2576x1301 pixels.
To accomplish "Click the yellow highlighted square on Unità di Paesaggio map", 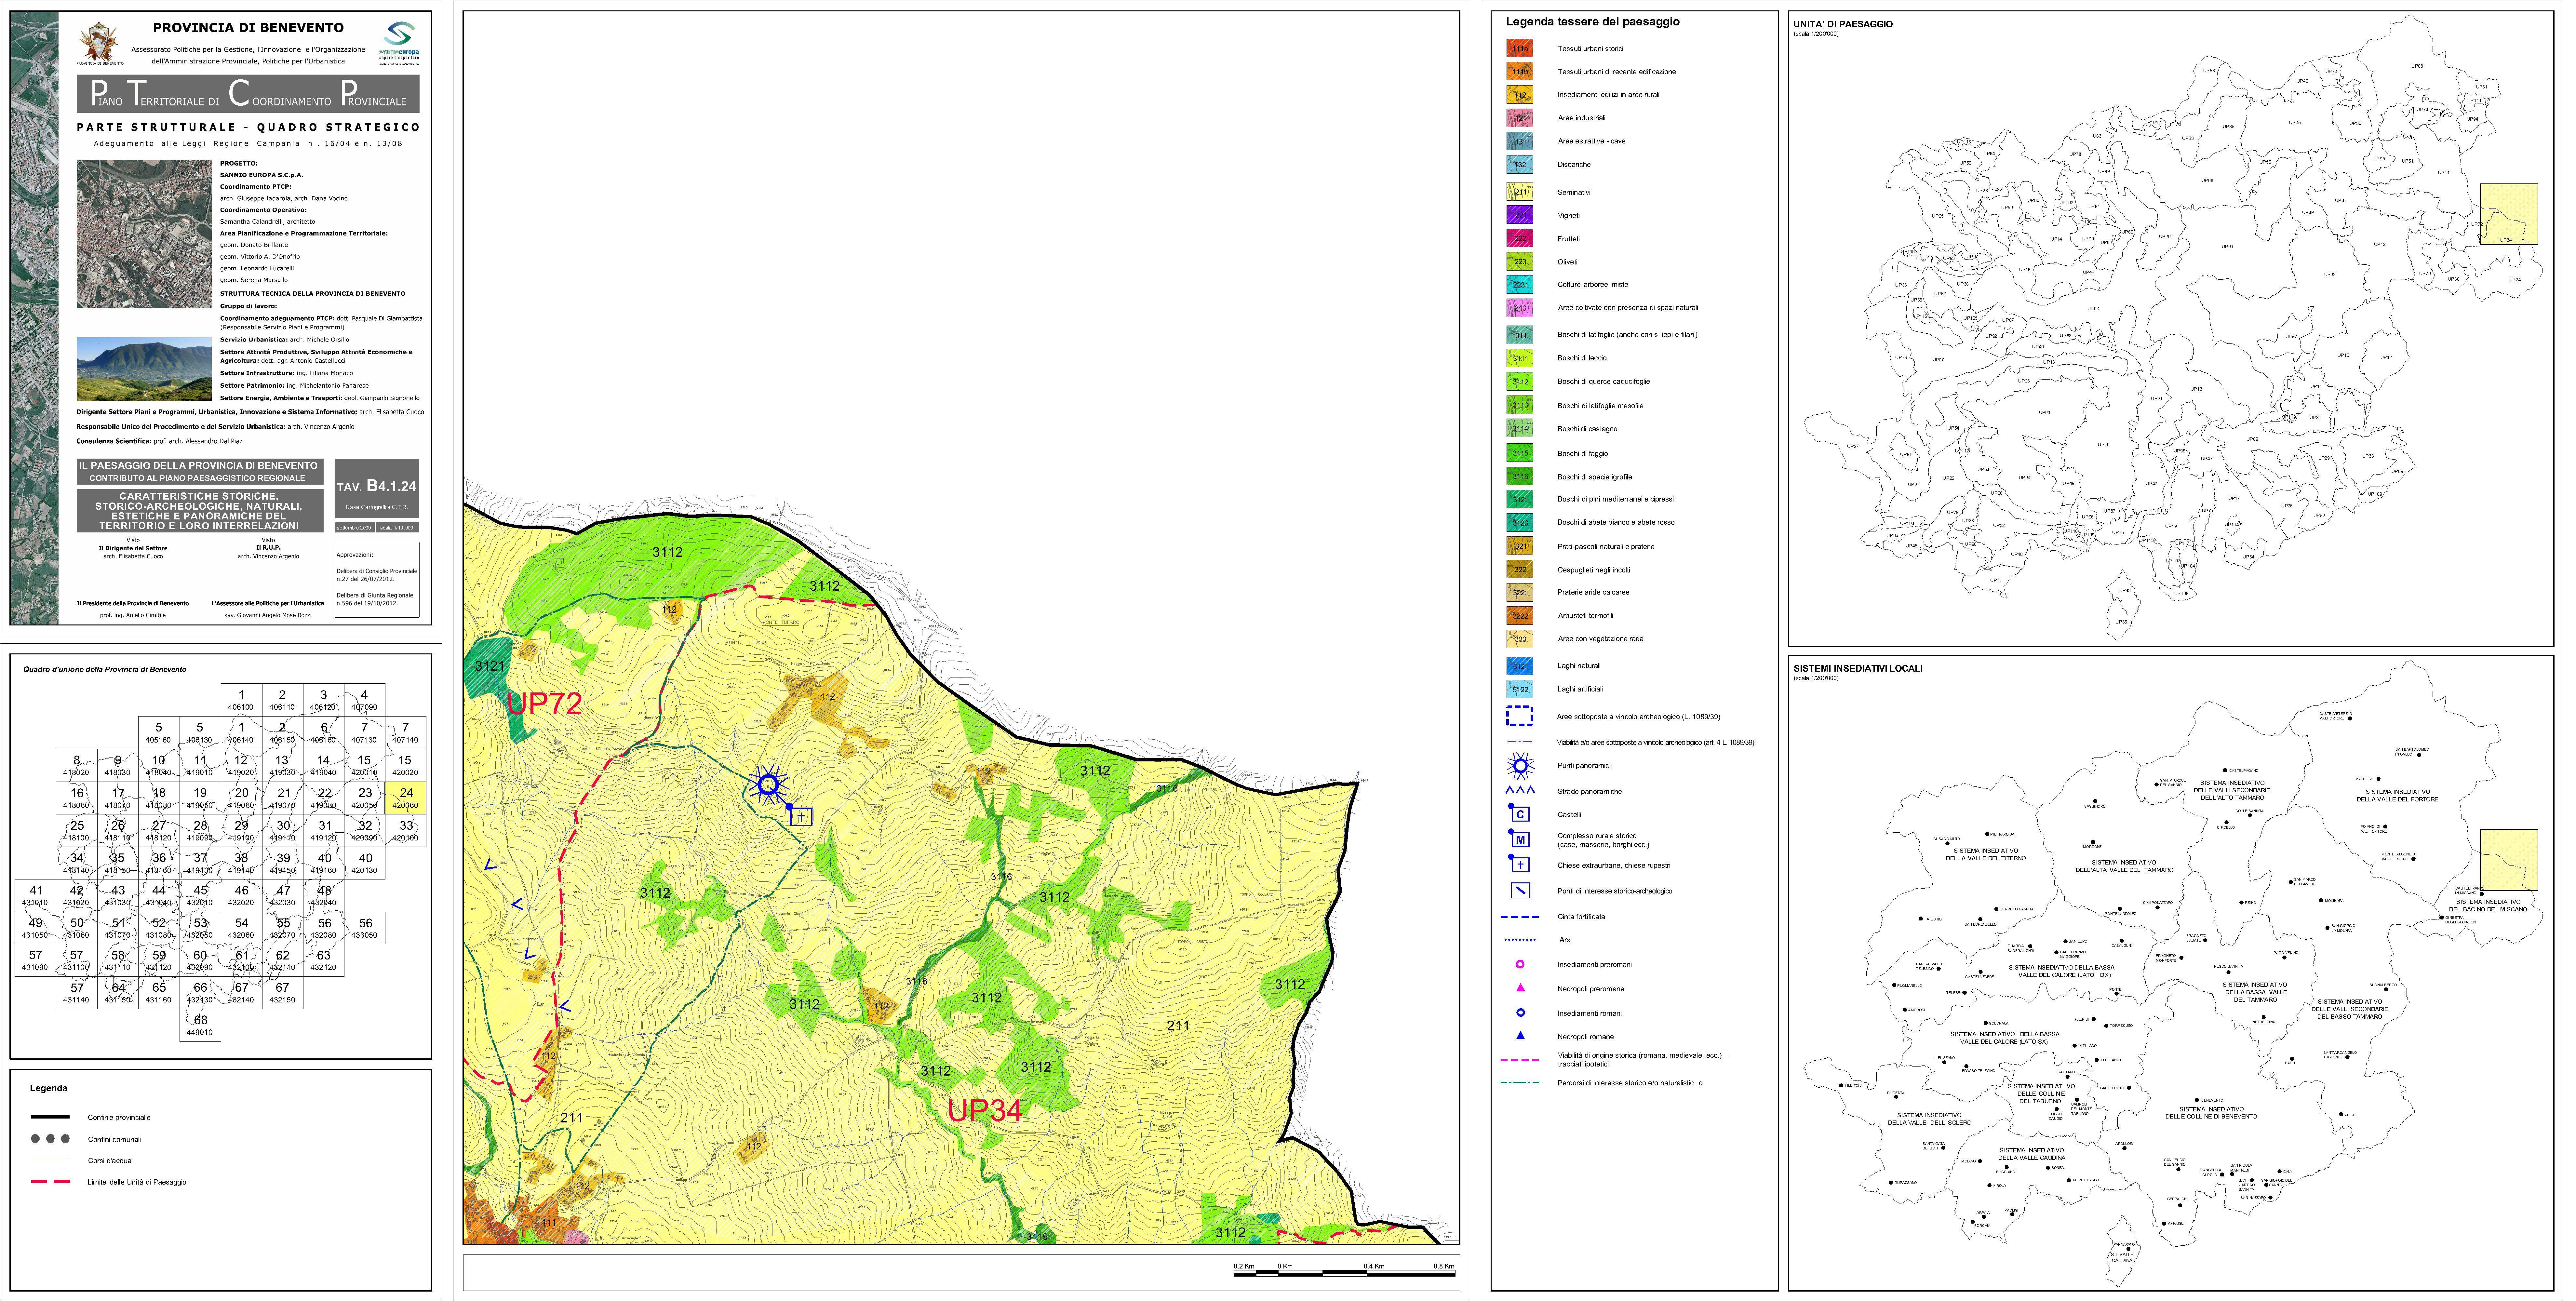I will (2509, 214).
